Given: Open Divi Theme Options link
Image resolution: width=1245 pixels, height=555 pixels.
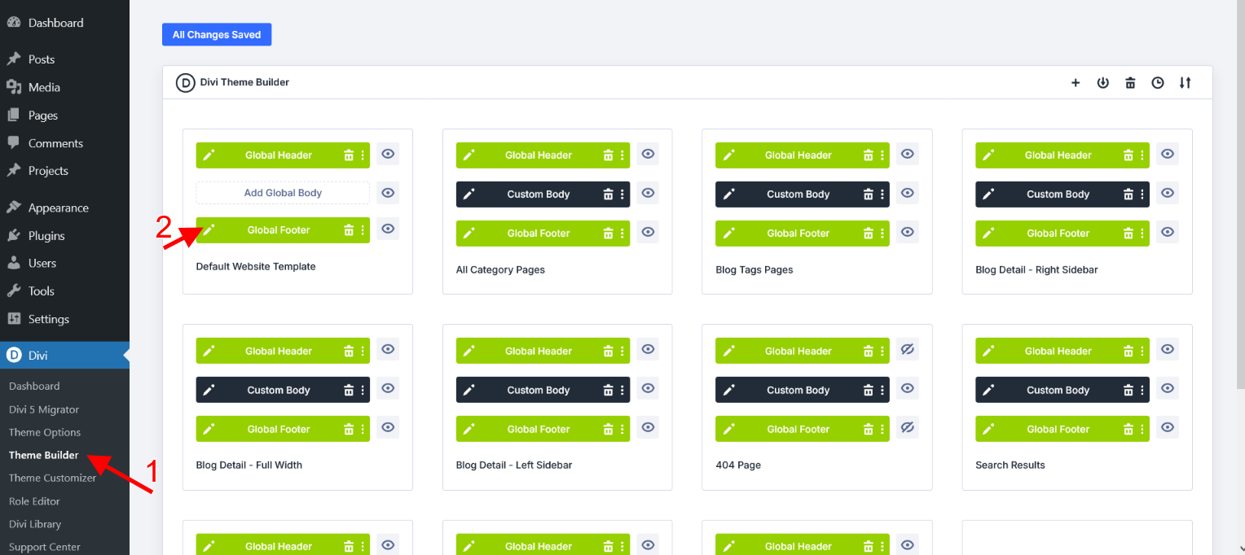Looking at the screenshot, I should tap(45, 432).
